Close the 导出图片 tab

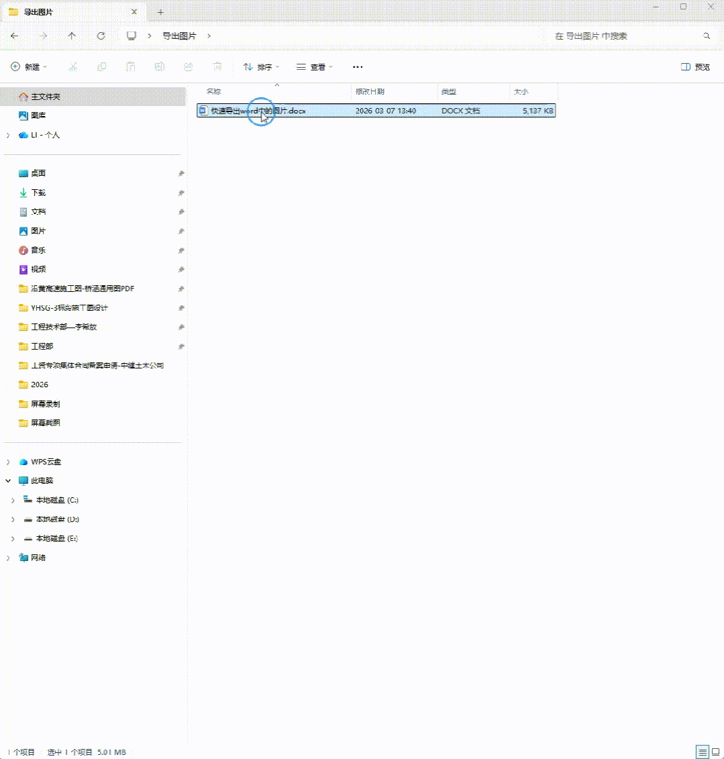134,11
